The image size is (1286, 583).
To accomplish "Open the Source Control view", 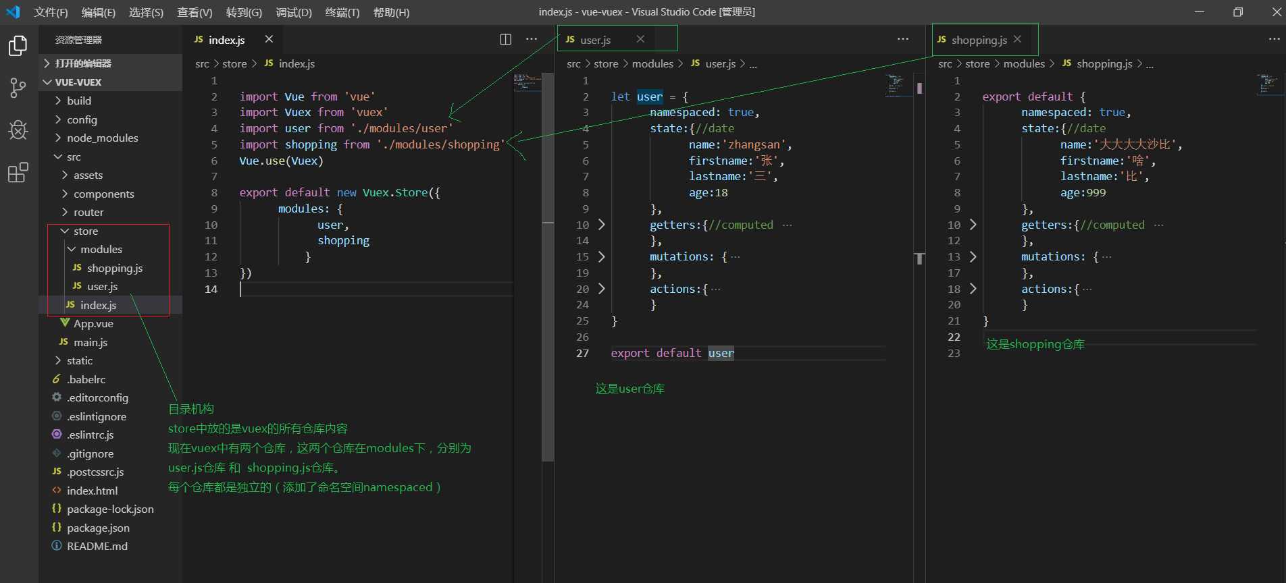I will [x=18, y=88].
